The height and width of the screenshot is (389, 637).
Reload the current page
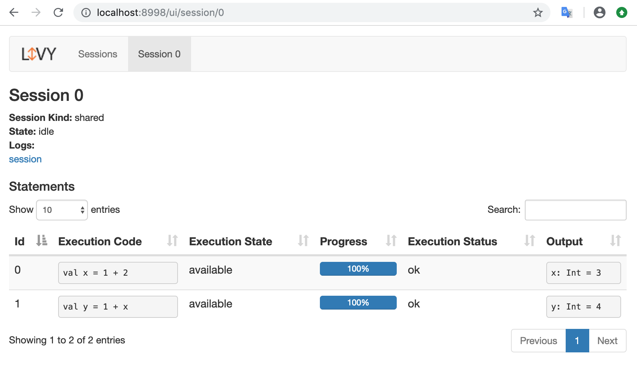click(58, 12)
